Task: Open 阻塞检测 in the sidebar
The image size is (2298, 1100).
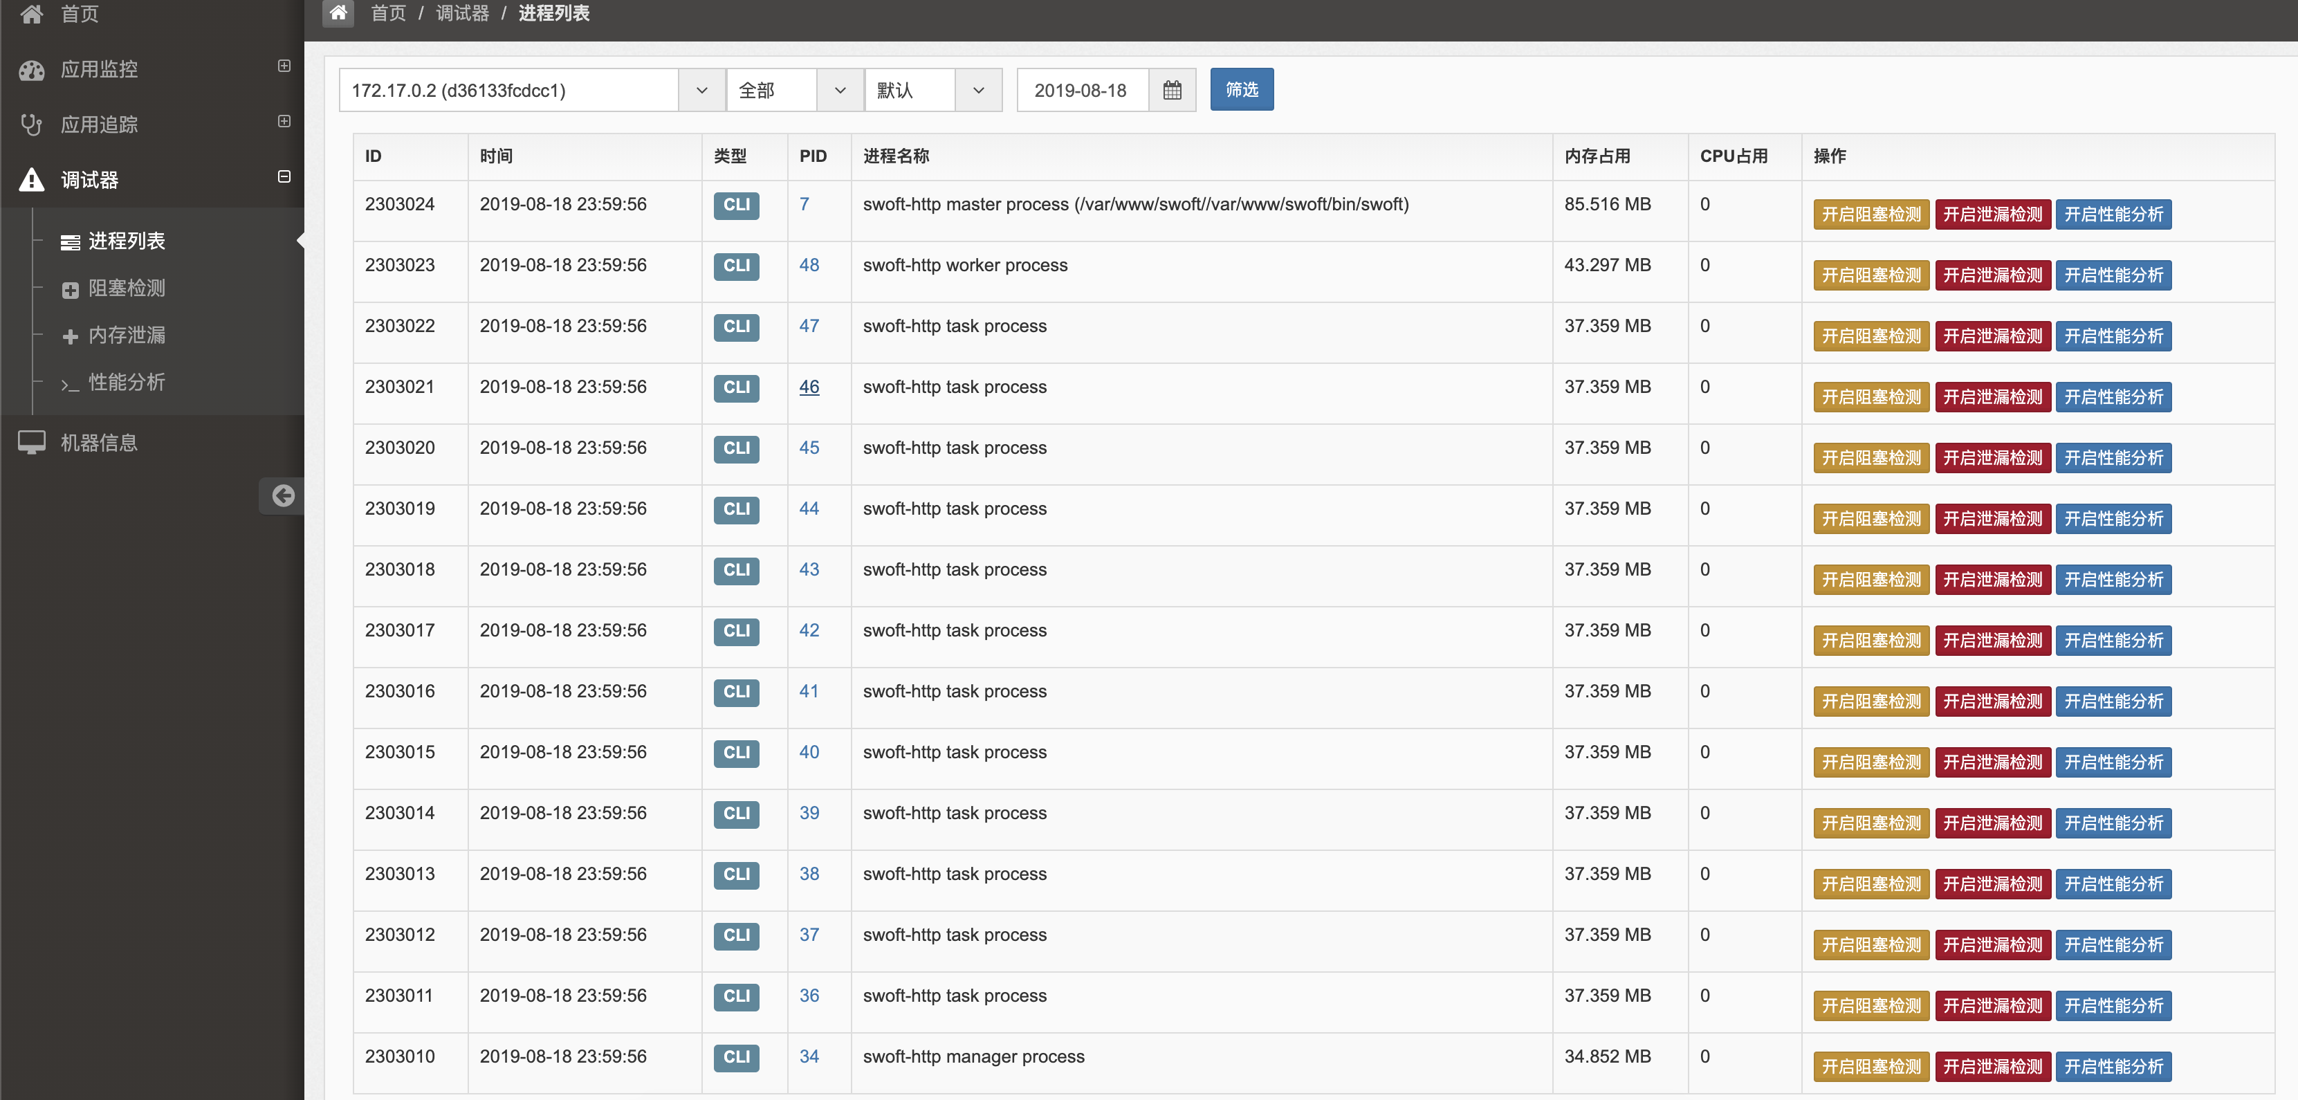Action: [126, 288]
